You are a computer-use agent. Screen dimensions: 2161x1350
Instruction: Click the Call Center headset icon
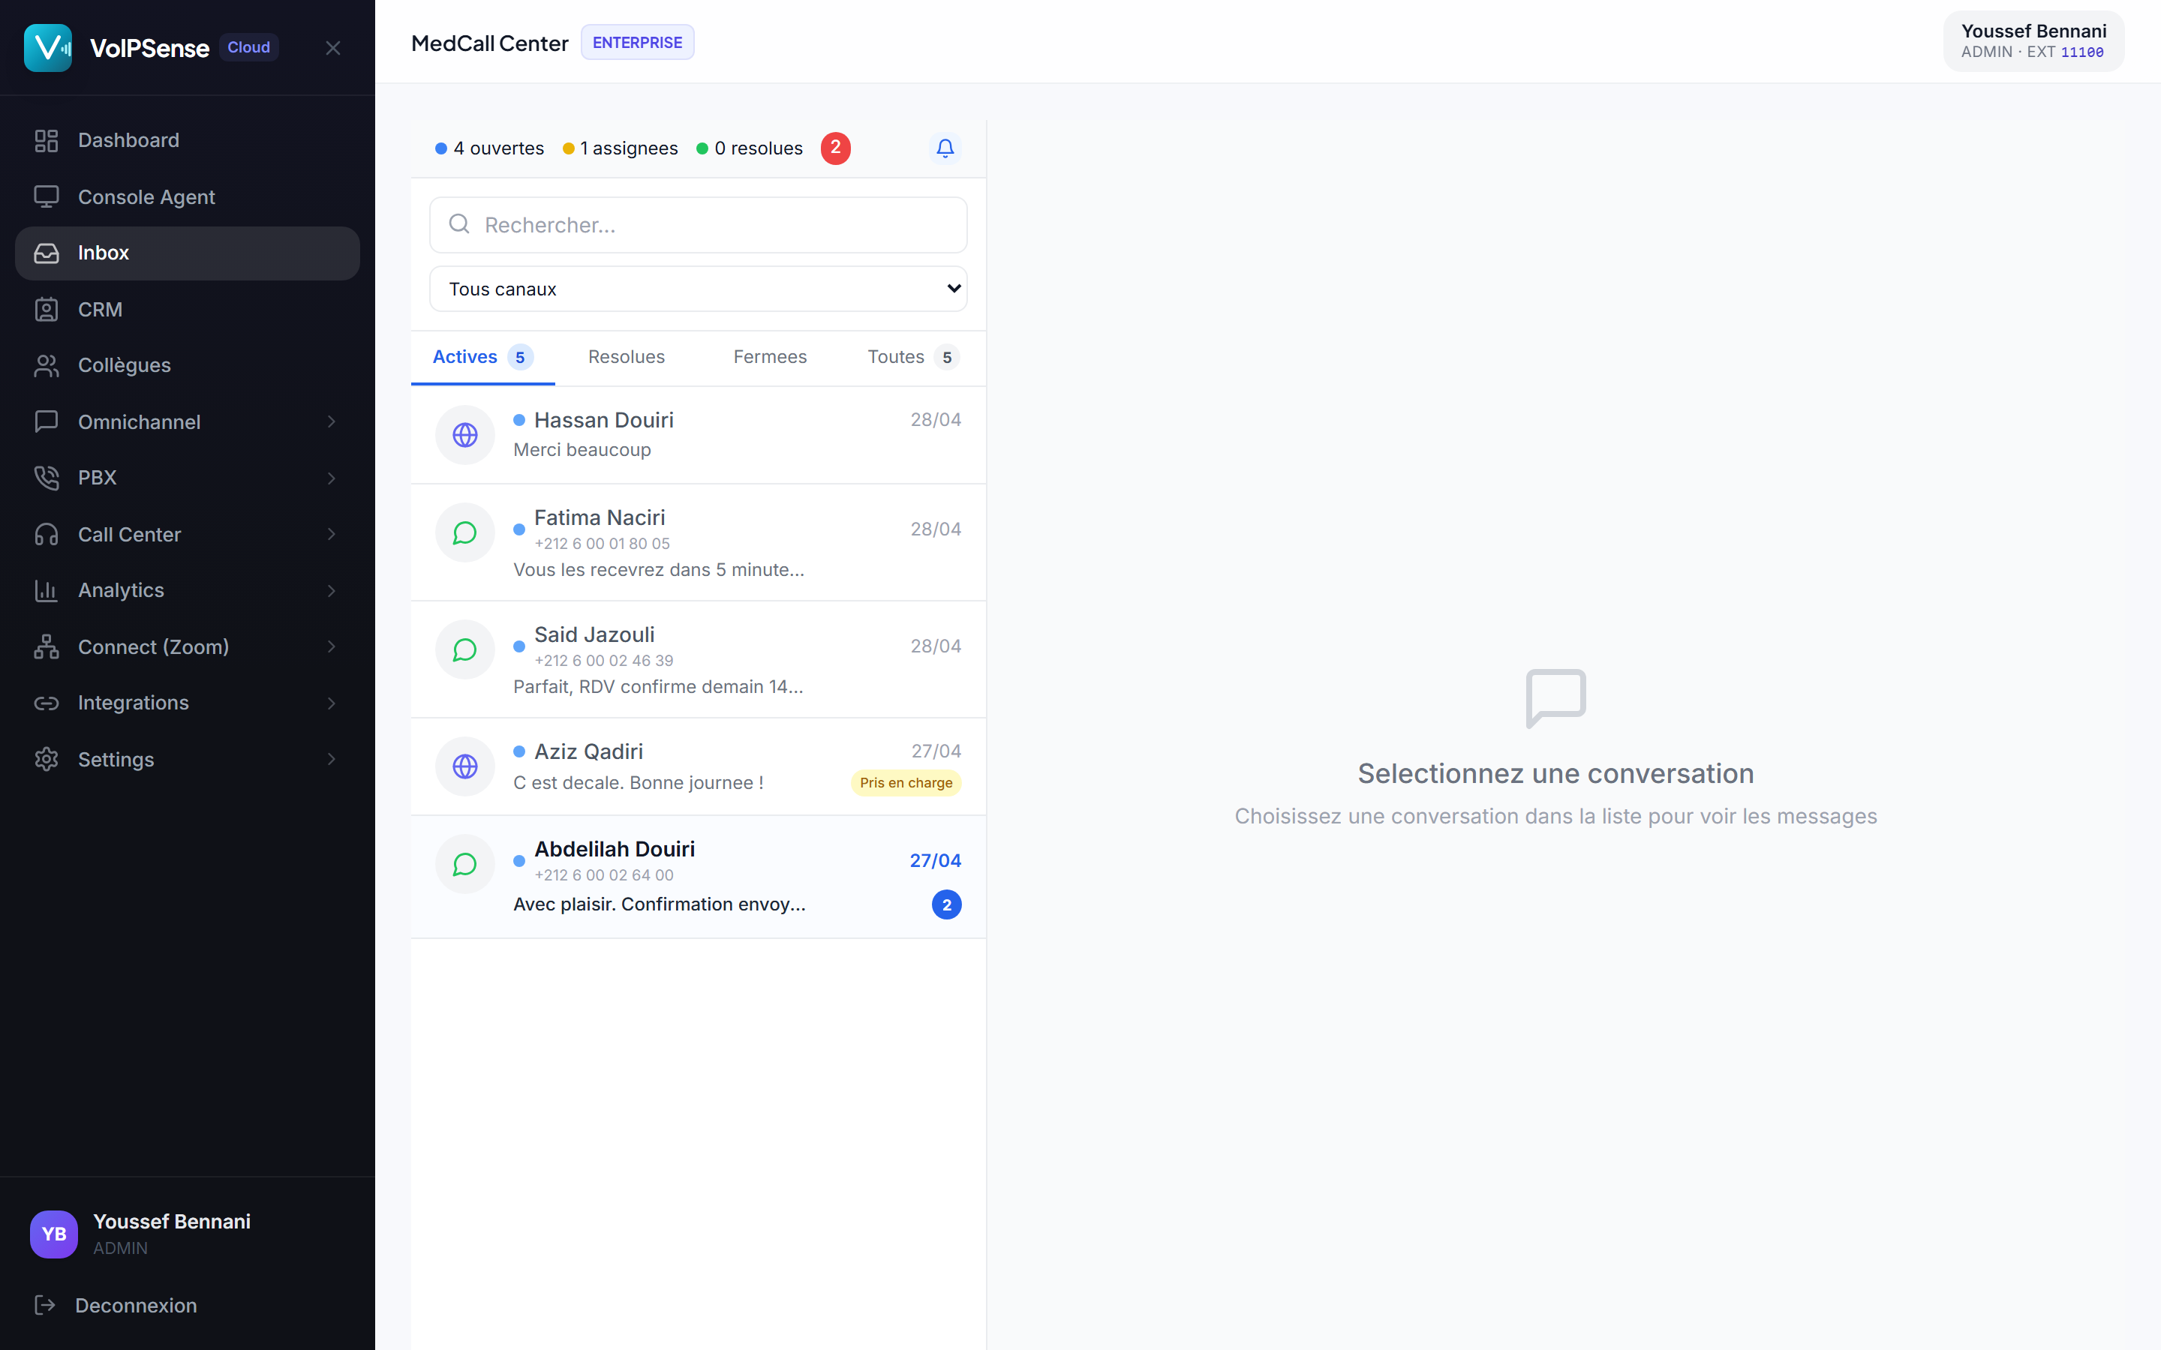point(47,534)
